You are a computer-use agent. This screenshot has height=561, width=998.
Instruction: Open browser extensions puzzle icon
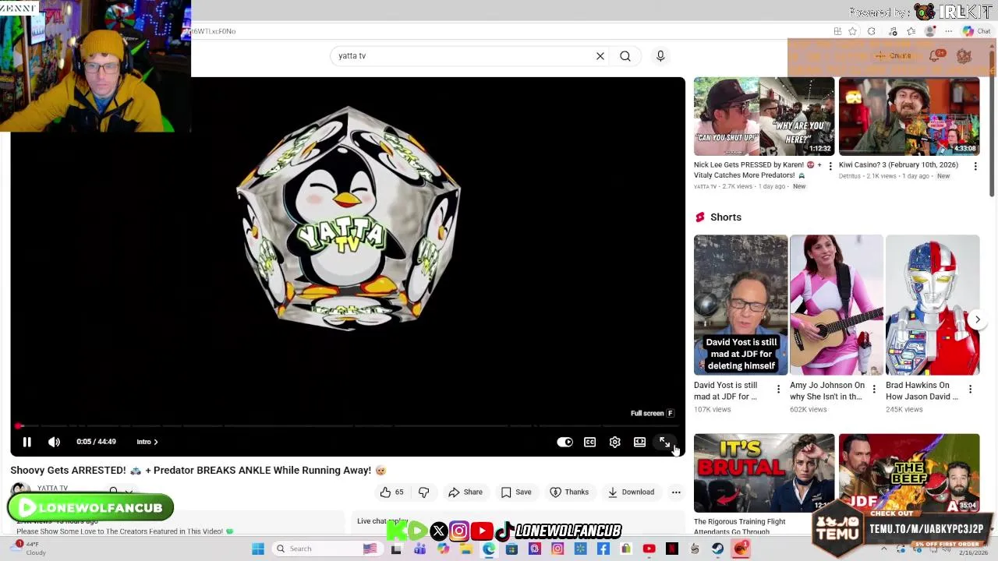(x=871, y=31)
